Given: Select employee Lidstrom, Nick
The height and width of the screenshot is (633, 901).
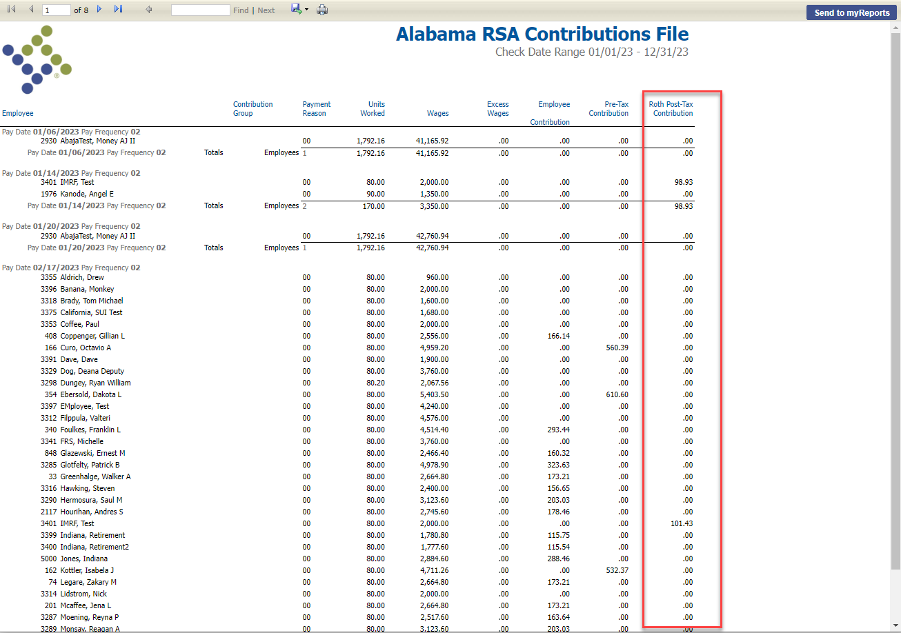Looking at the screenshot, I should tap(82, 594).
